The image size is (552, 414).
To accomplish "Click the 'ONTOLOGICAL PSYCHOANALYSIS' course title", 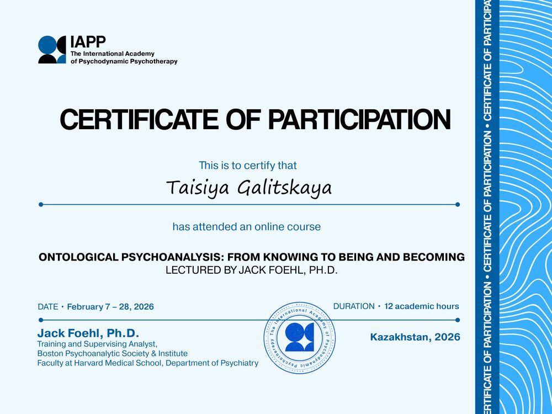I will (x=252, y=257).
